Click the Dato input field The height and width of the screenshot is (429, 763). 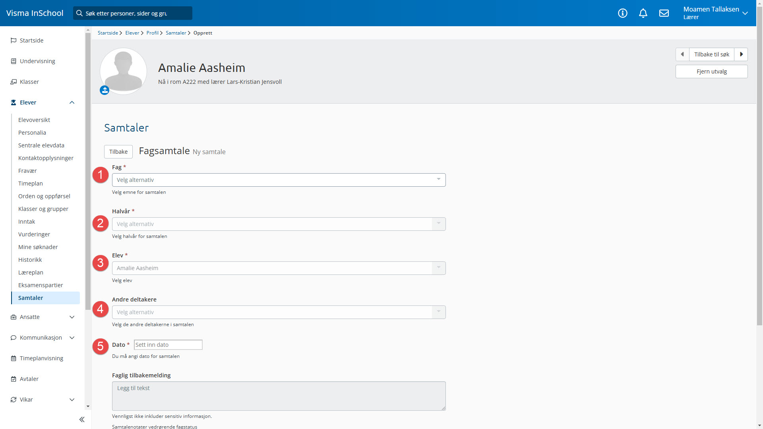coord(168,345)
